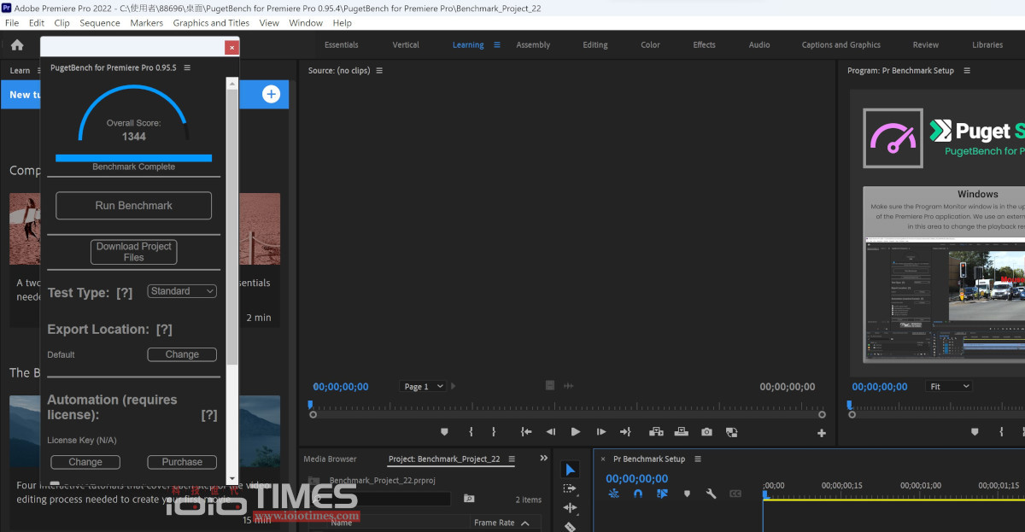Screen dimensions: 1025x532
Task: Add marker in the Source monitor
Action: point(443,432)
